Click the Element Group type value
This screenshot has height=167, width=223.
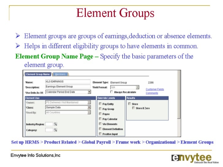click(x=119, y=83)
